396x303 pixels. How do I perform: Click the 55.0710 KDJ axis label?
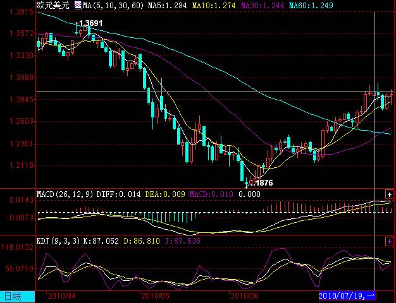20,268
